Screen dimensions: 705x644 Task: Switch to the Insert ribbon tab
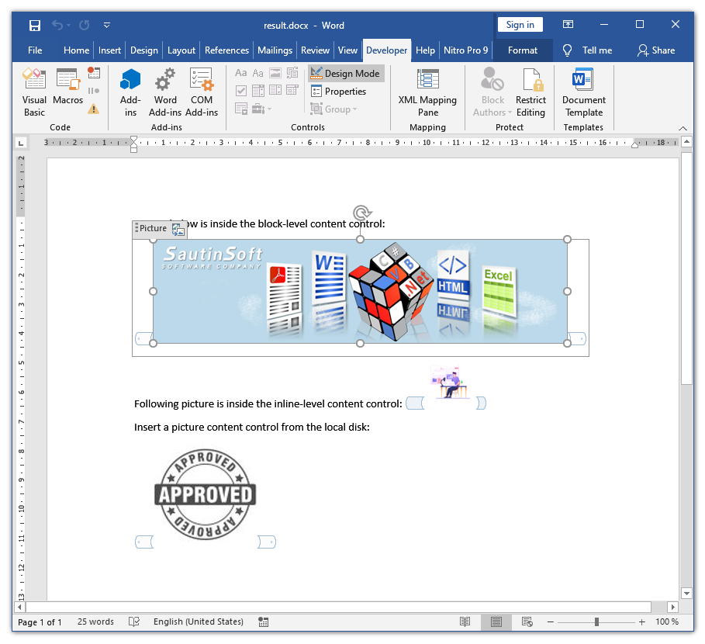click(109, 50)
